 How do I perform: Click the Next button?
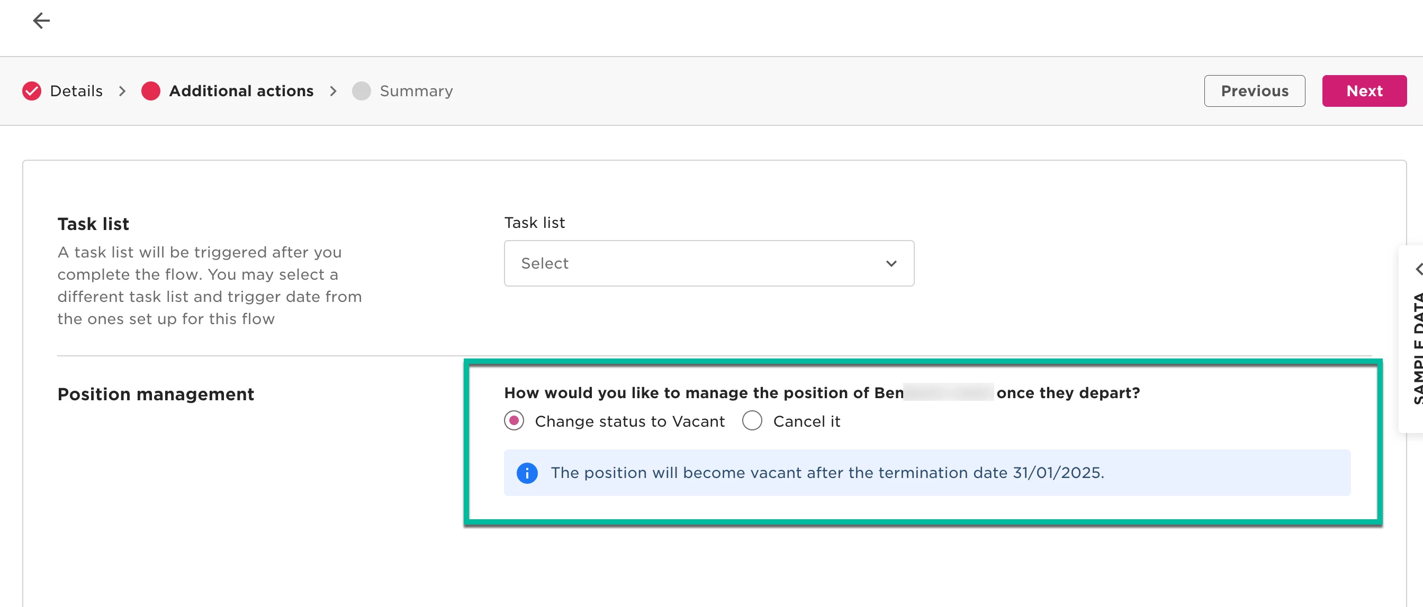click(1364, 91)
